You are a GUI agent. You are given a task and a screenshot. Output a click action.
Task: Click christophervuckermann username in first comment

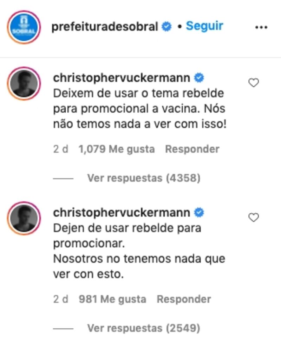click(x=122, y=78)
